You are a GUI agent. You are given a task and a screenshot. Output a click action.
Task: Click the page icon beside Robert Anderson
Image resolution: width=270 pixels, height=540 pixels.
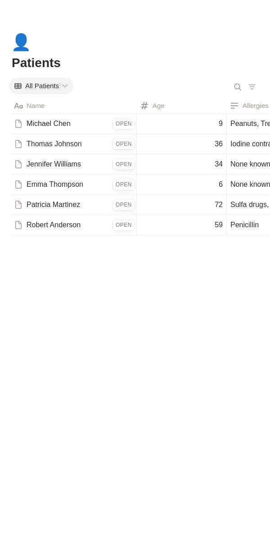[18, 225]
